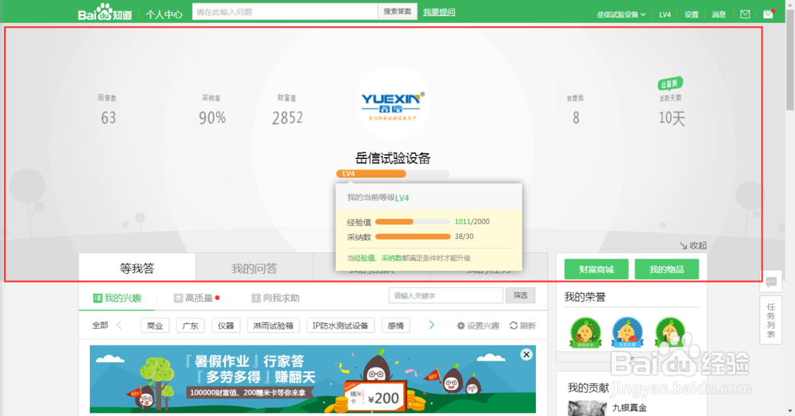Select the 商业 interest tag

click(155, 325)
